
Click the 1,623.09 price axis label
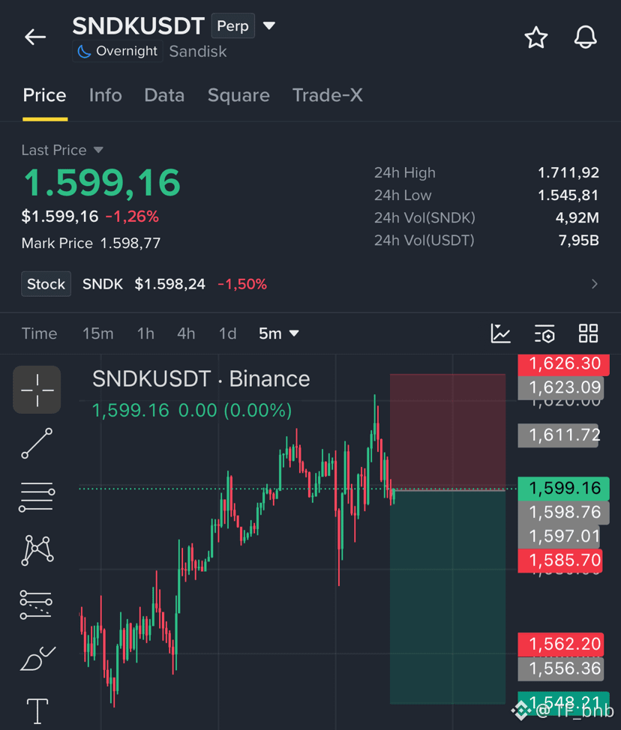pos(561,387)
